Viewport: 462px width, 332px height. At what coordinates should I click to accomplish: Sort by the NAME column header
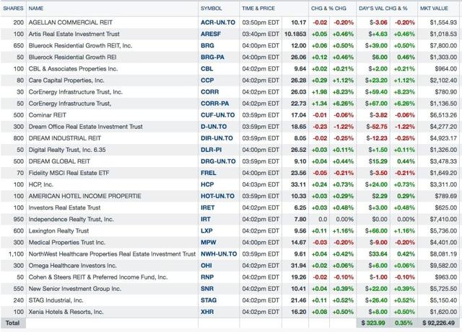(x=35, y=9)
